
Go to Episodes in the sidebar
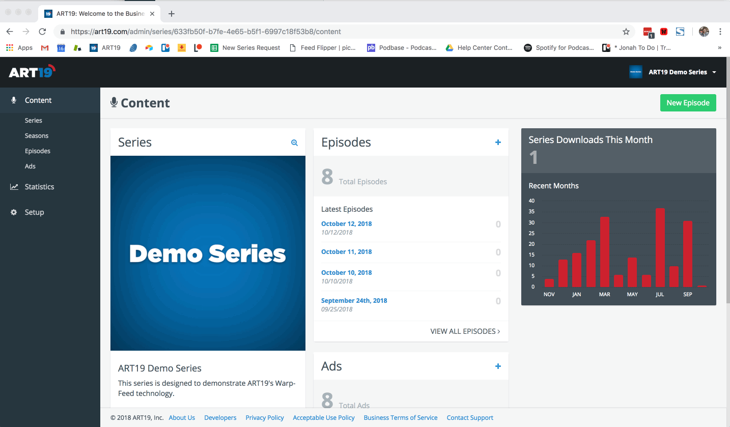38,151
